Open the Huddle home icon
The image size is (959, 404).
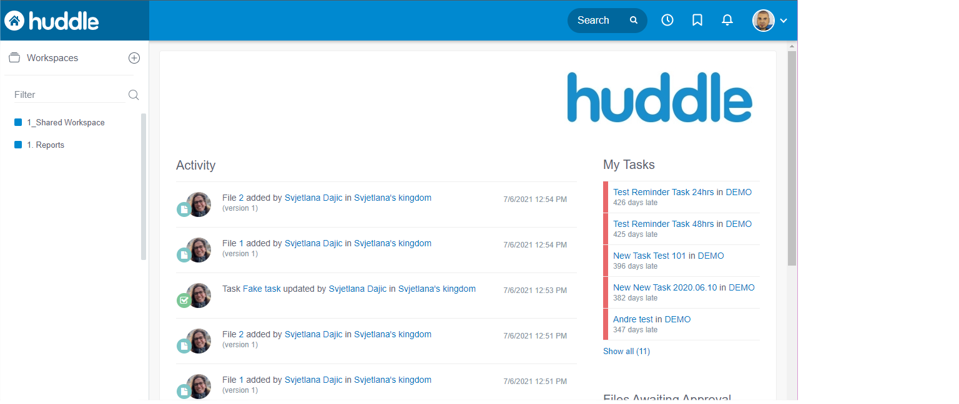click(x=14, y=21)
